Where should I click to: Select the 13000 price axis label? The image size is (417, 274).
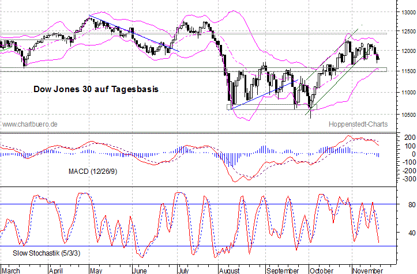pyautogui.click(x=409, y=13)
